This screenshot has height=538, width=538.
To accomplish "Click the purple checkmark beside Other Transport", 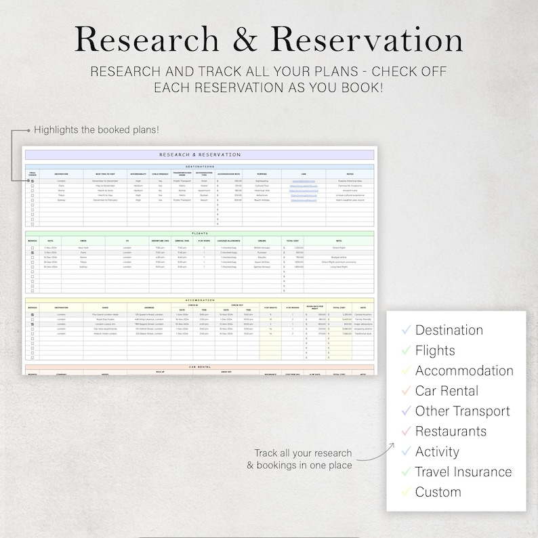I will [x=406, y=411].
